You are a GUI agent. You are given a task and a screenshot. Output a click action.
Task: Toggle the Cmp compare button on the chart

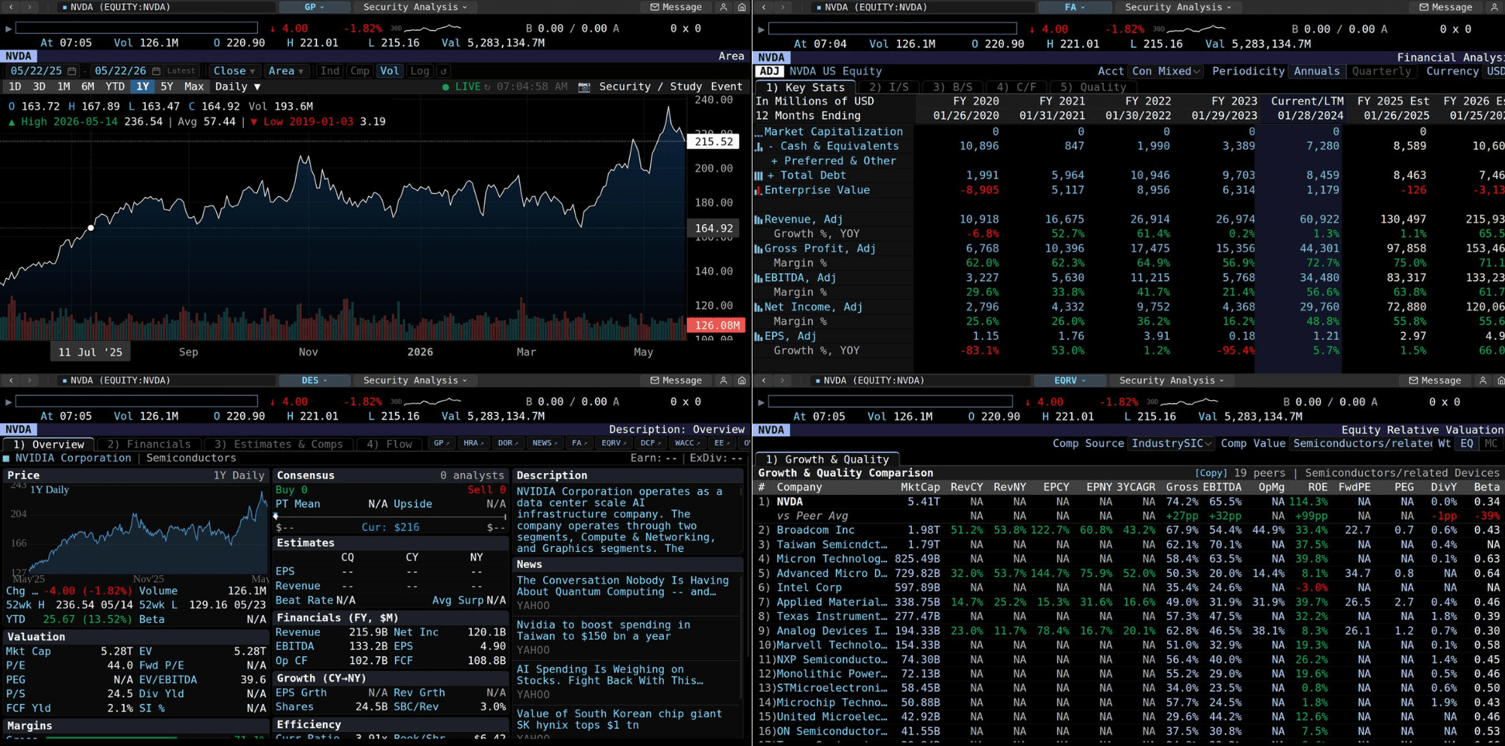coord(360,71)
